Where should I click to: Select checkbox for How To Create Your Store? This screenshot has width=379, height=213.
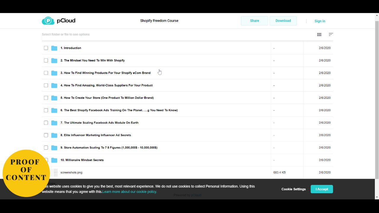46,98
